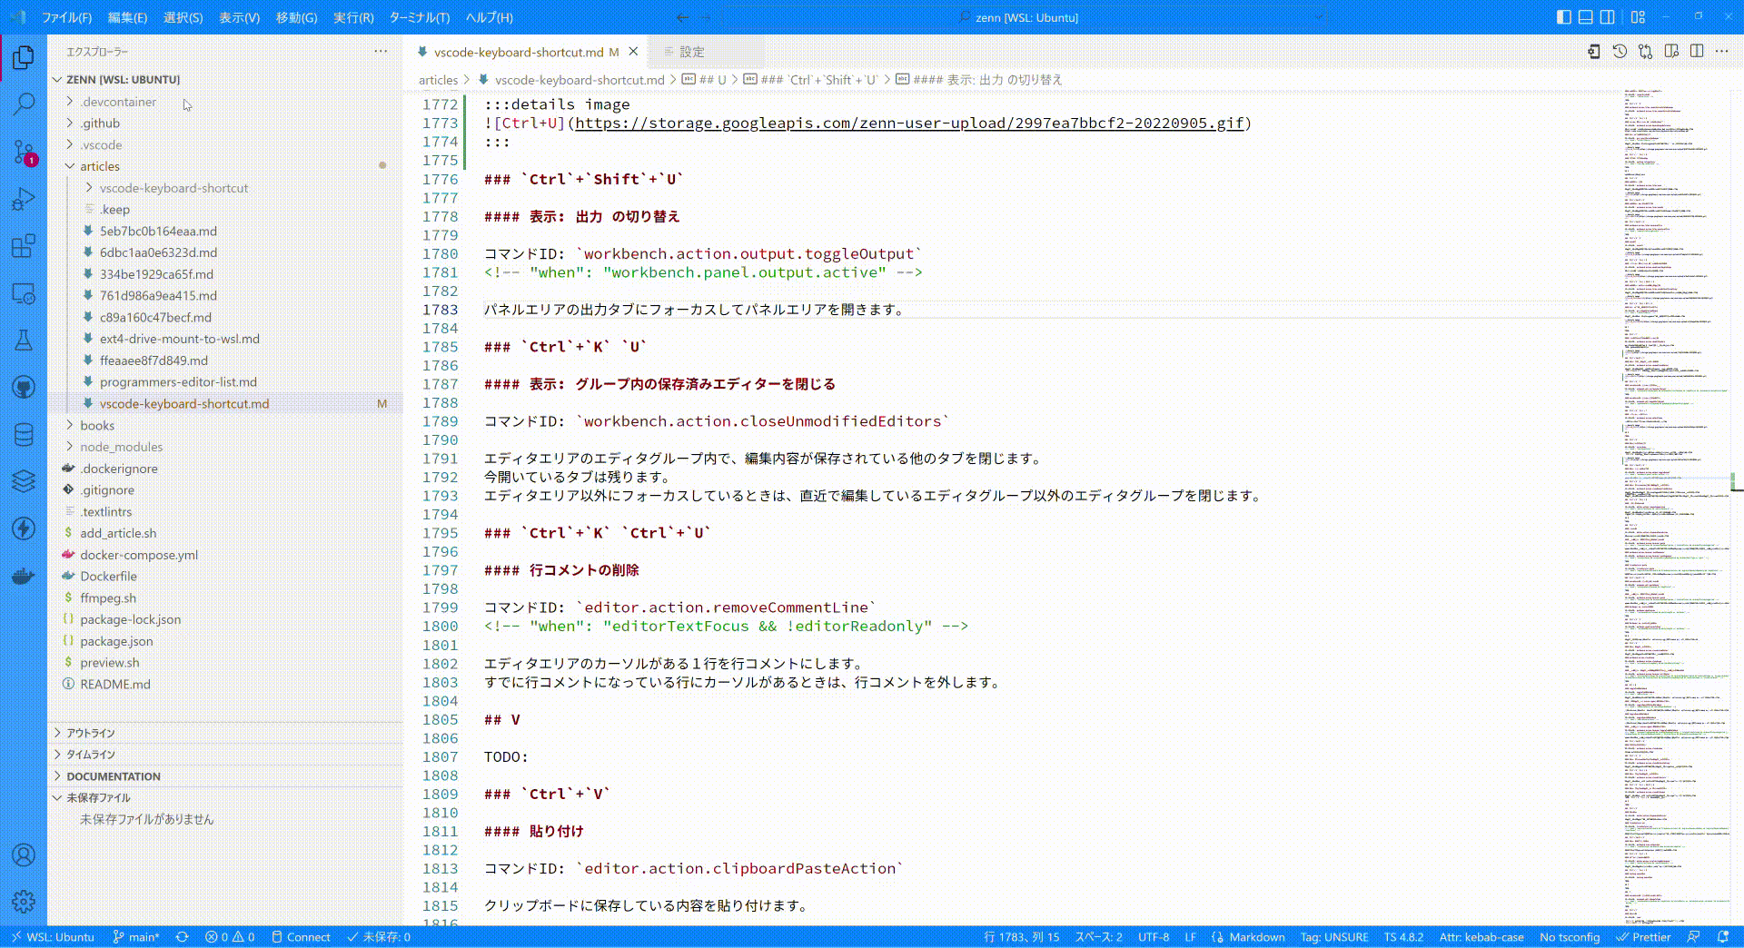This screenshot has height=948, width=1744.
Task: Click the open-settings file icon in editor toolbar
Action: (1593, 52)
